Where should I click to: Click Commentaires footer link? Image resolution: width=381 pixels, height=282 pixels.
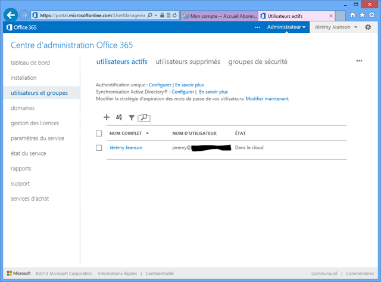(360, 274)
